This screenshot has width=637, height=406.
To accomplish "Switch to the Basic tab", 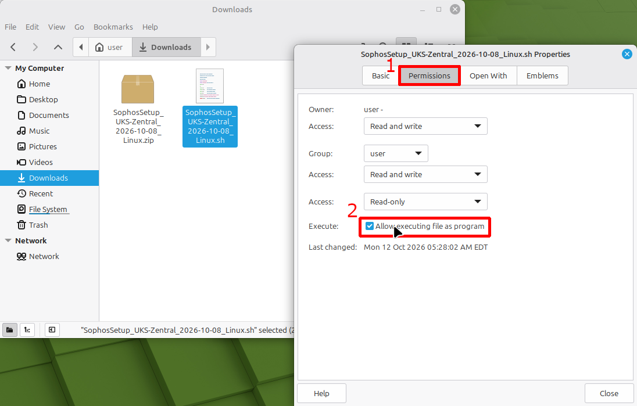I will click(x=380, y=76).
